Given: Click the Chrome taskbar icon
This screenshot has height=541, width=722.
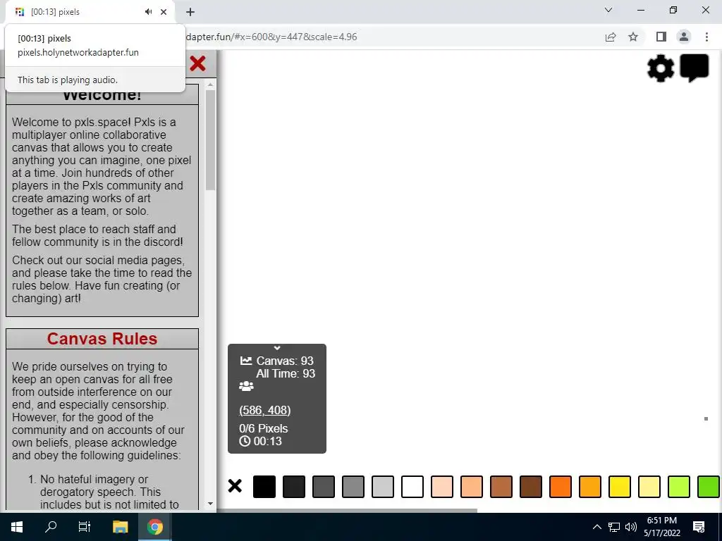Looking at the screenshot, I should point(155,527).
